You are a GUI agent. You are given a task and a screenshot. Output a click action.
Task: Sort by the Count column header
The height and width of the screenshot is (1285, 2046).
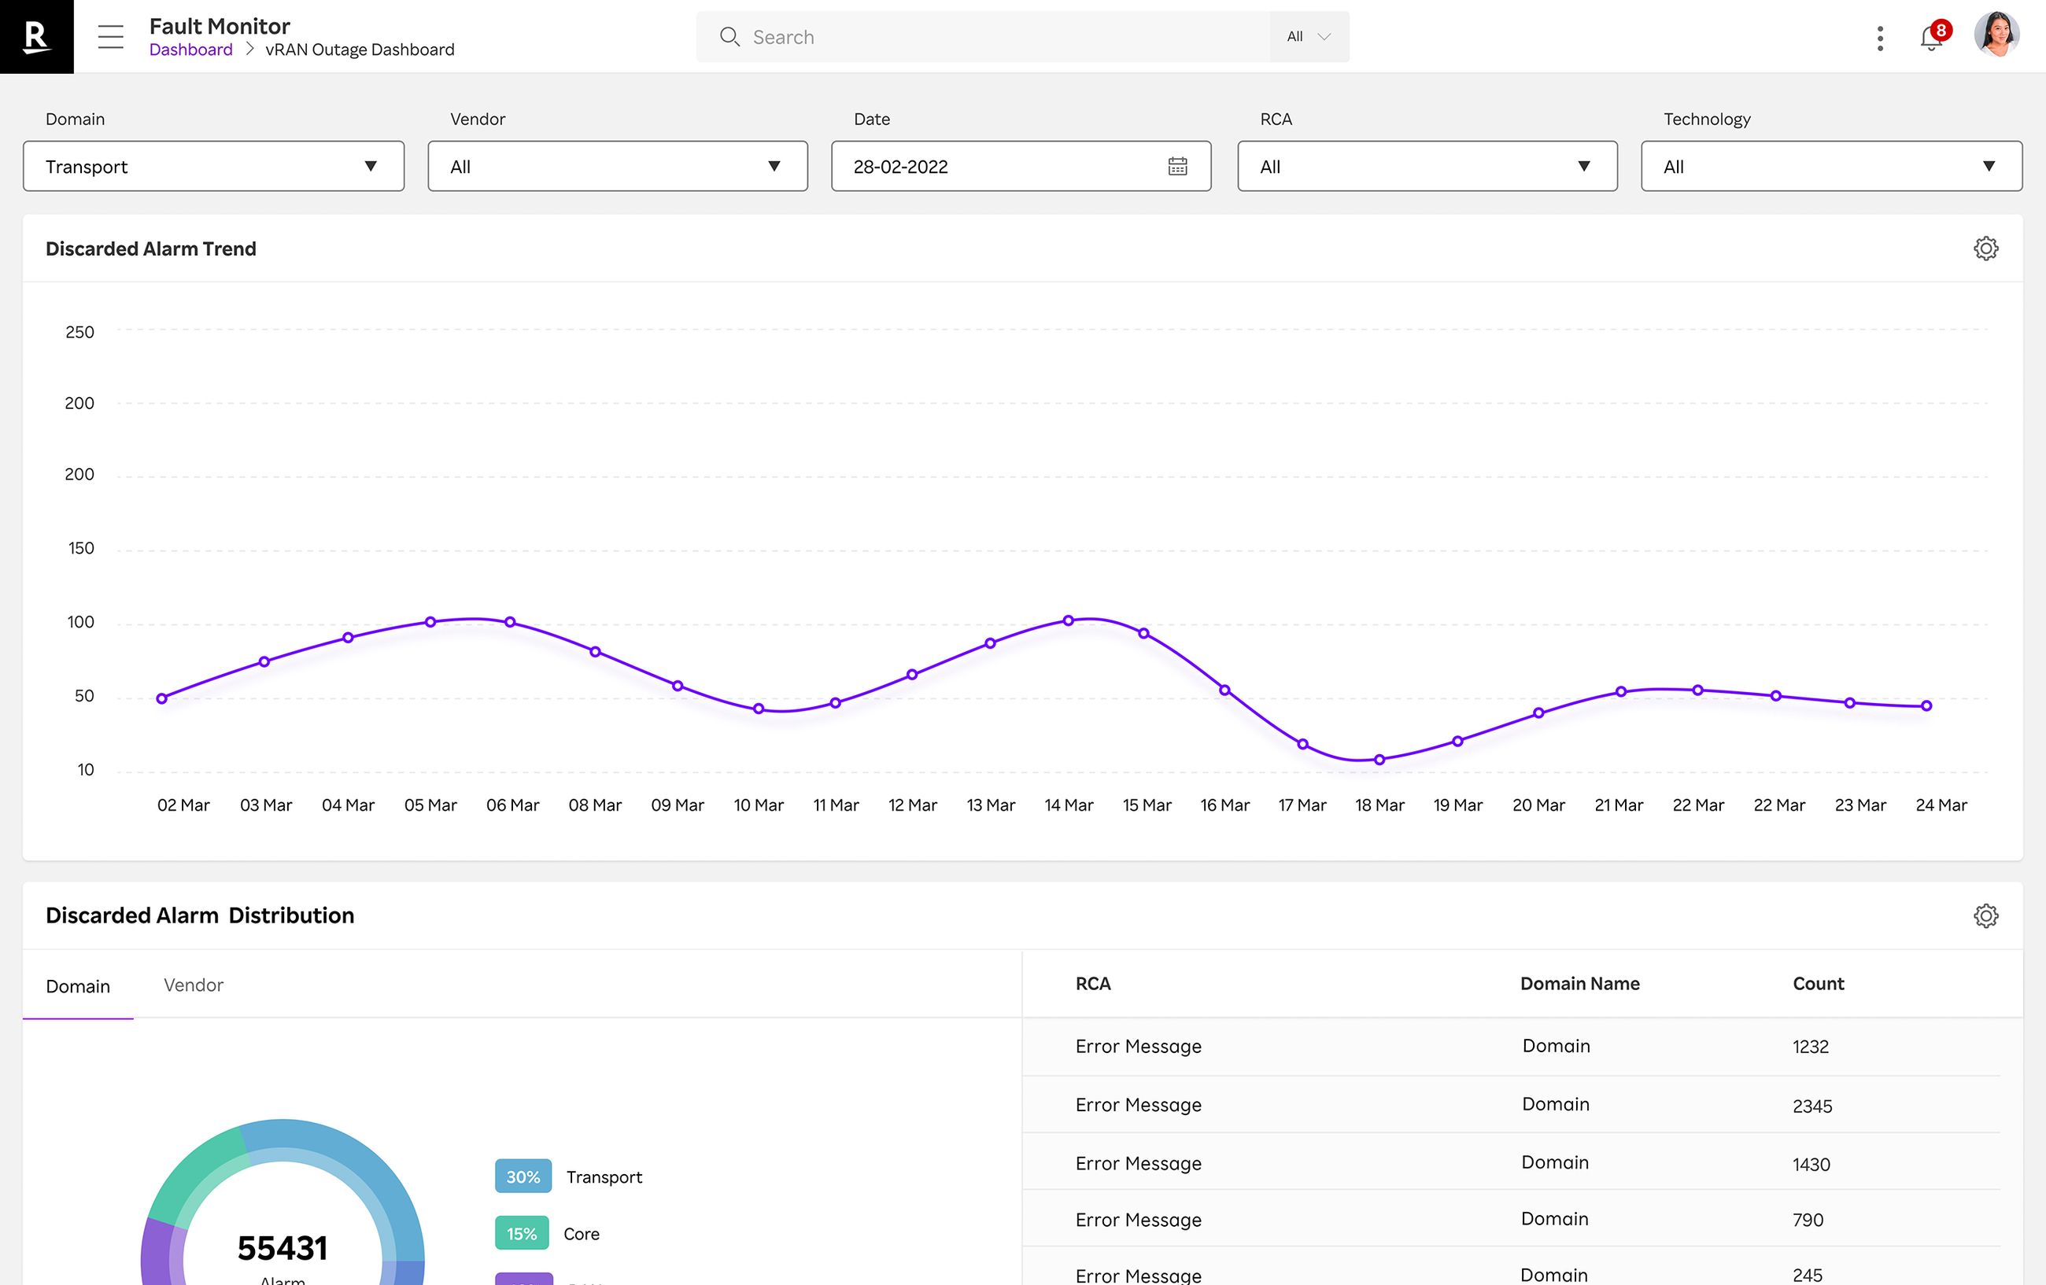point(1819,984)
